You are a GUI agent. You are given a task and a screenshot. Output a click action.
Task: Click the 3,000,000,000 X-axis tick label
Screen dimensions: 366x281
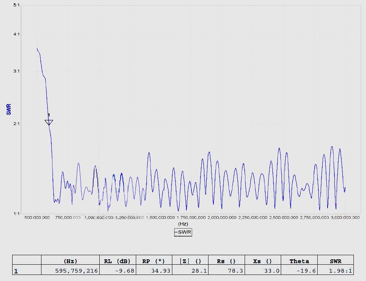pos(345,218)
